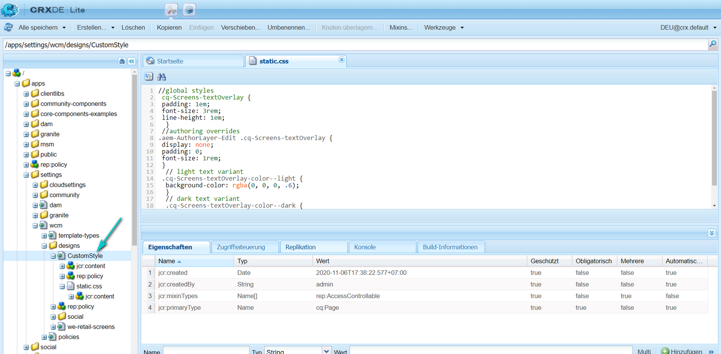Click the binoculars icon above the tree
This screenshot has width=721, height=354.
click(x=122, y=61)
